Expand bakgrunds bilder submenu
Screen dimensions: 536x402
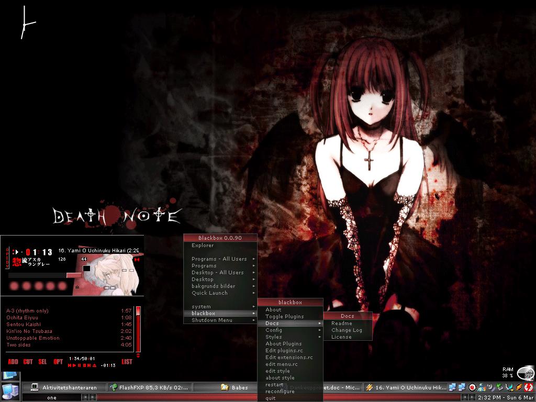pyautogui.click(x=220, y=286)
